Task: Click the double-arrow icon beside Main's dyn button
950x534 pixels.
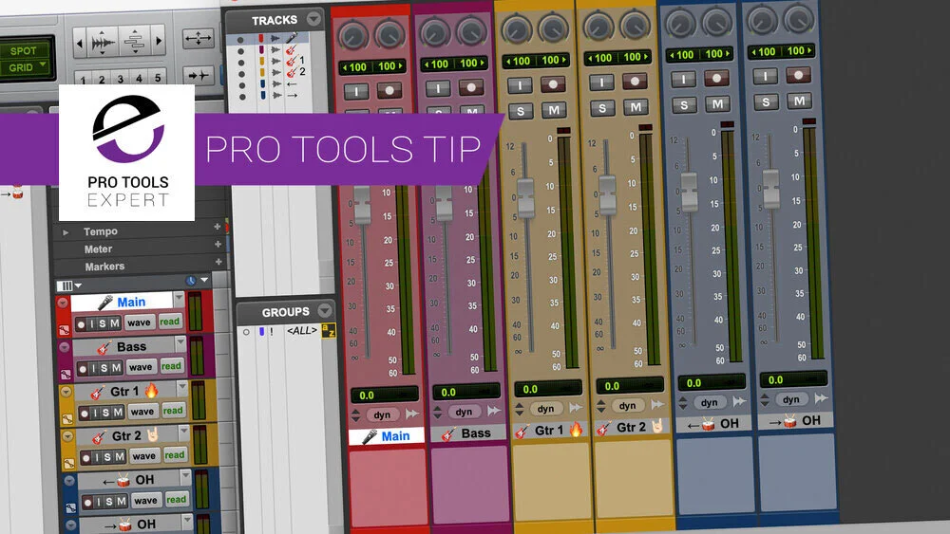Action: coord(412,414)
